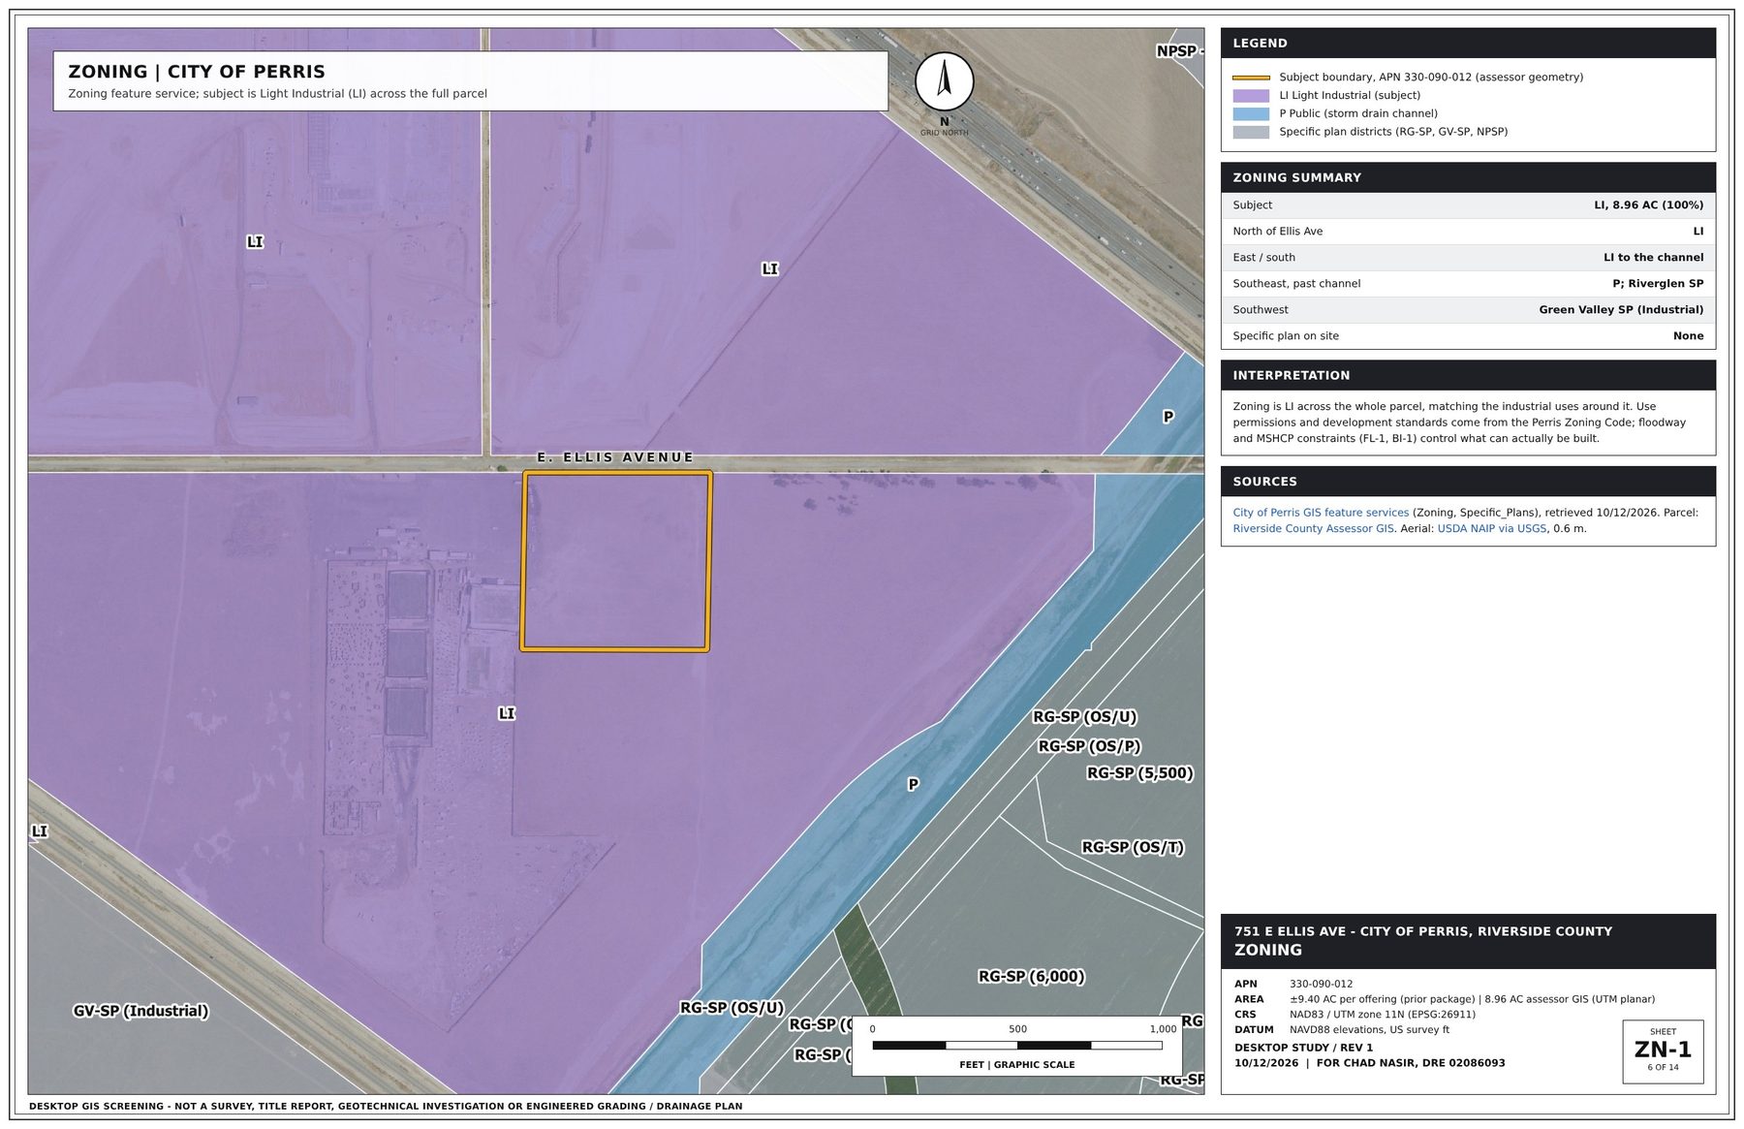Click the 'LI to the channel' summary value
The width and height of the screenshot is (1744, 1129).
1653,258
